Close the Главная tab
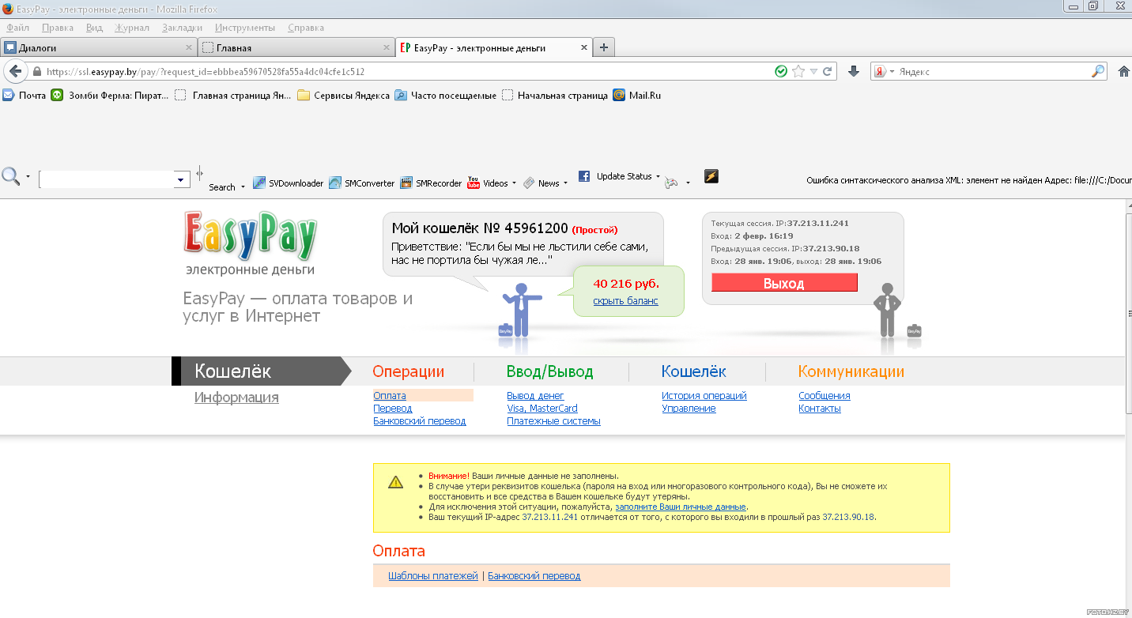1132x618 pixels. click(387, 47)
